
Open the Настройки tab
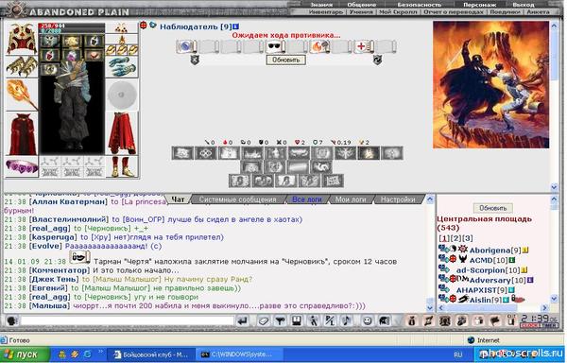coord(398,199)
